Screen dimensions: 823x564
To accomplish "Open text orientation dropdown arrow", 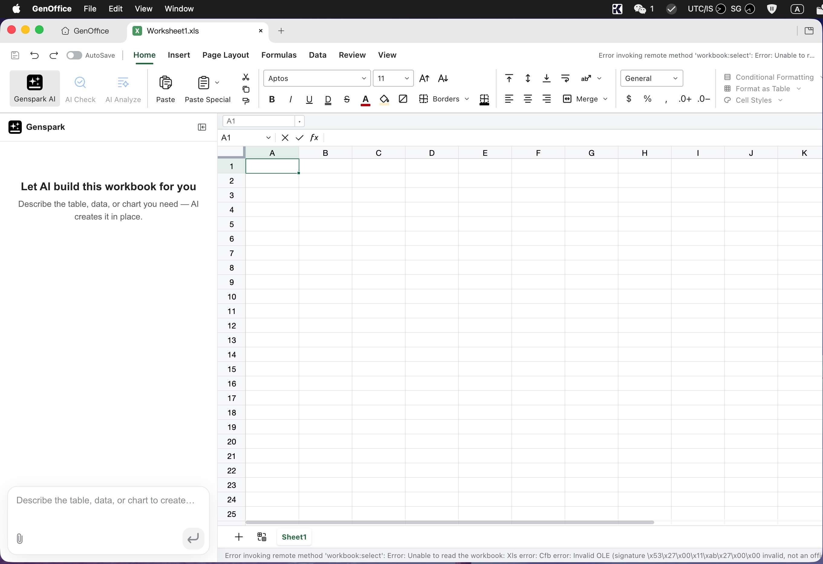I will 599,79.
